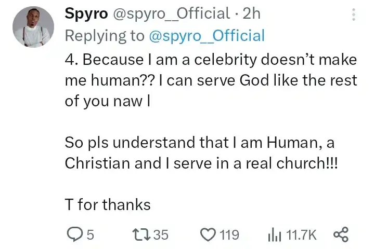Click the view count "11.7K"
This screenshot has height=249, width=374.
tap(302, 235)
